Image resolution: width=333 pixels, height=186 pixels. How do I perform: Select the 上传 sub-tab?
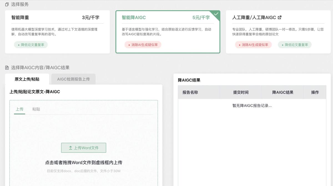(19, 109)
